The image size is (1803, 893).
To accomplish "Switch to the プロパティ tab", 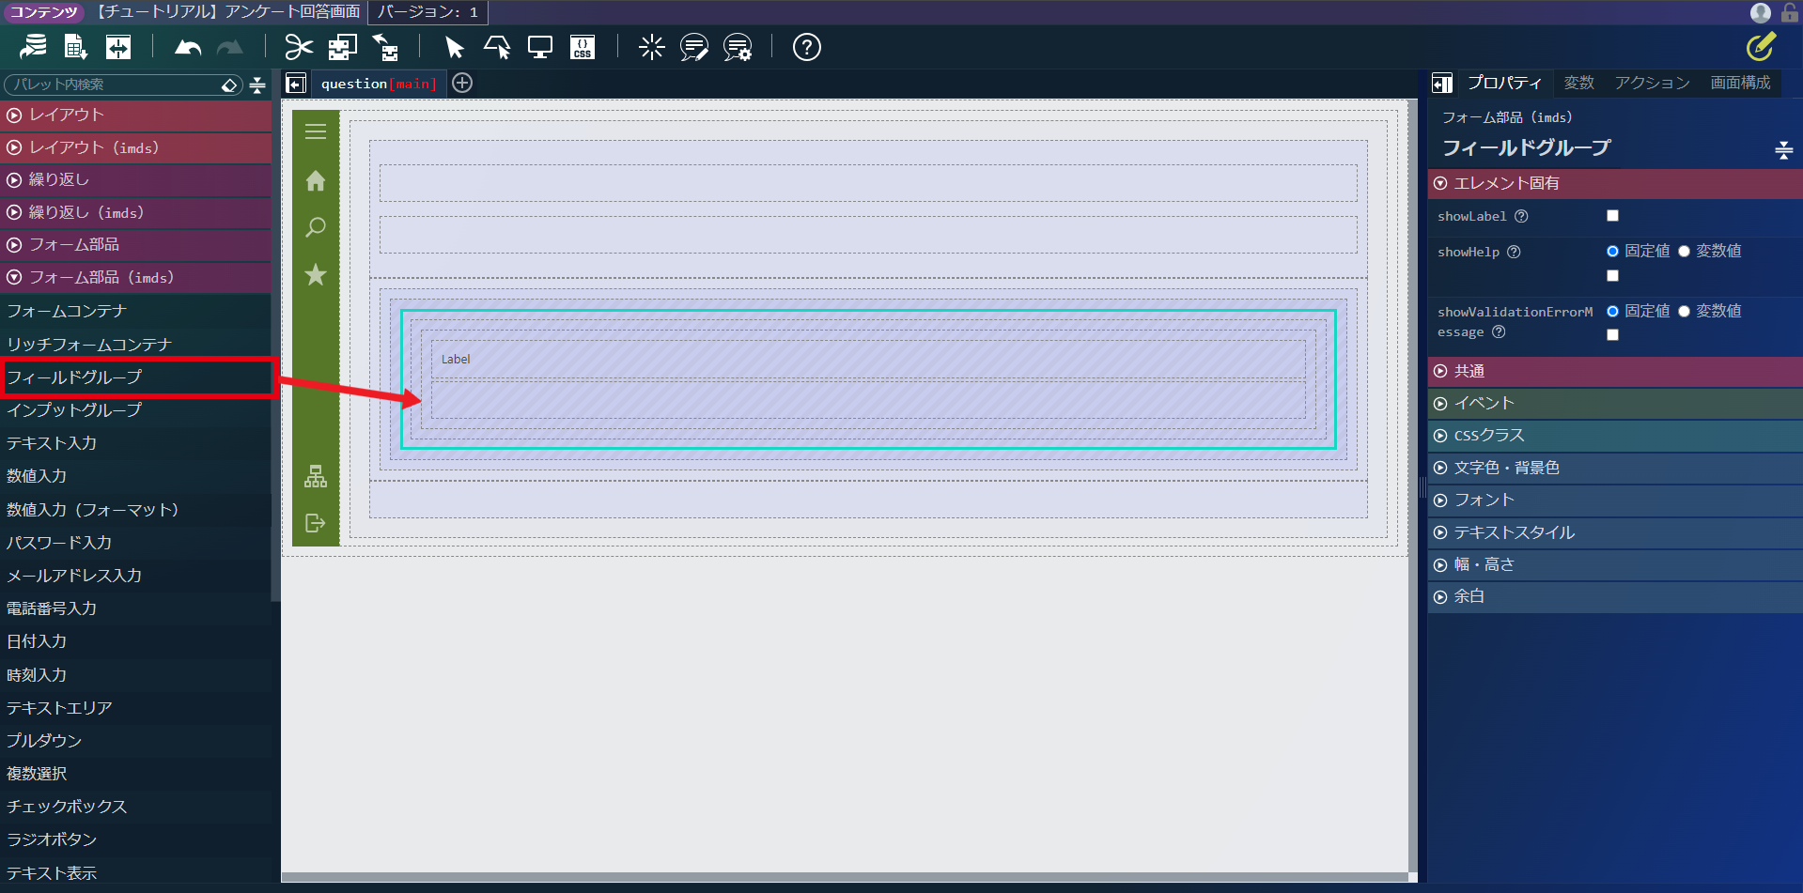I will (x=1504, y=84).
